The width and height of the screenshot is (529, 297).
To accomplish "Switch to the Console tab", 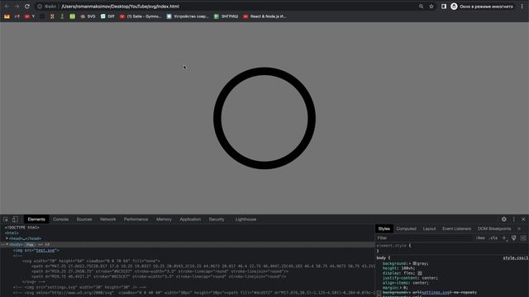I will click(60, 219).
